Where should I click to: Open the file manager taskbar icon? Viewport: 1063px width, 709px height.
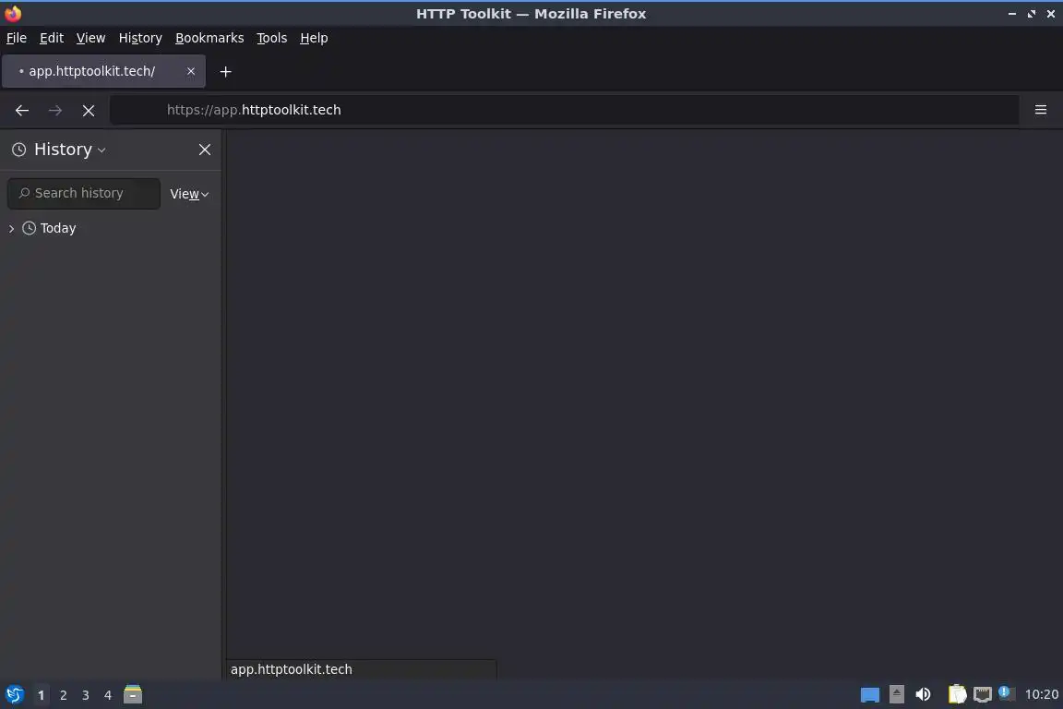[133, 695]
